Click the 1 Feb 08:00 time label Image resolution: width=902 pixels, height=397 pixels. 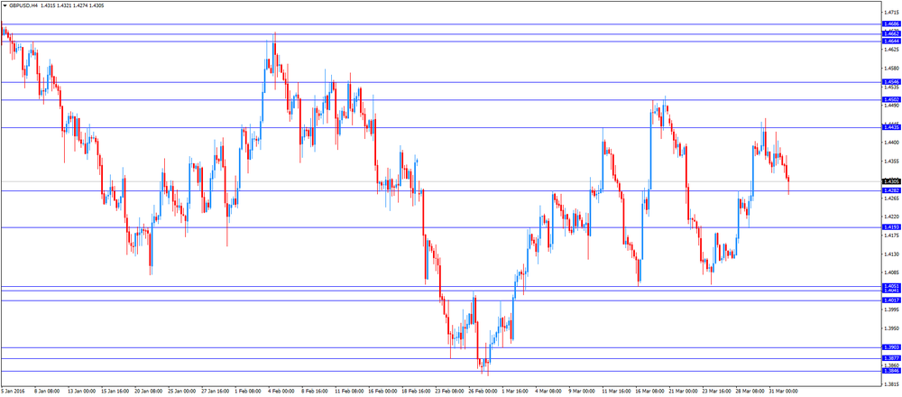[x=248, y=392]
